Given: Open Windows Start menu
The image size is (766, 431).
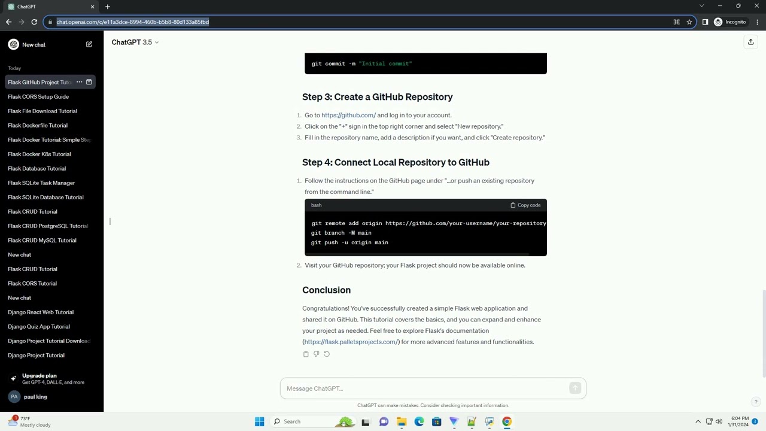Looking at the screenshot, I should (259, 421).
